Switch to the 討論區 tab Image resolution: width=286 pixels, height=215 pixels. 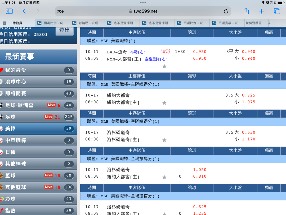[87, 23]
